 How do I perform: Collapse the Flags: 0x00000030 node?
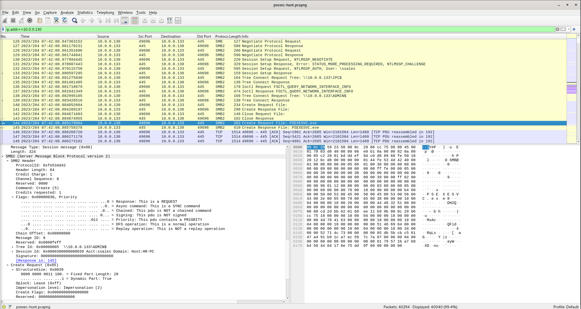coord(13,197)
